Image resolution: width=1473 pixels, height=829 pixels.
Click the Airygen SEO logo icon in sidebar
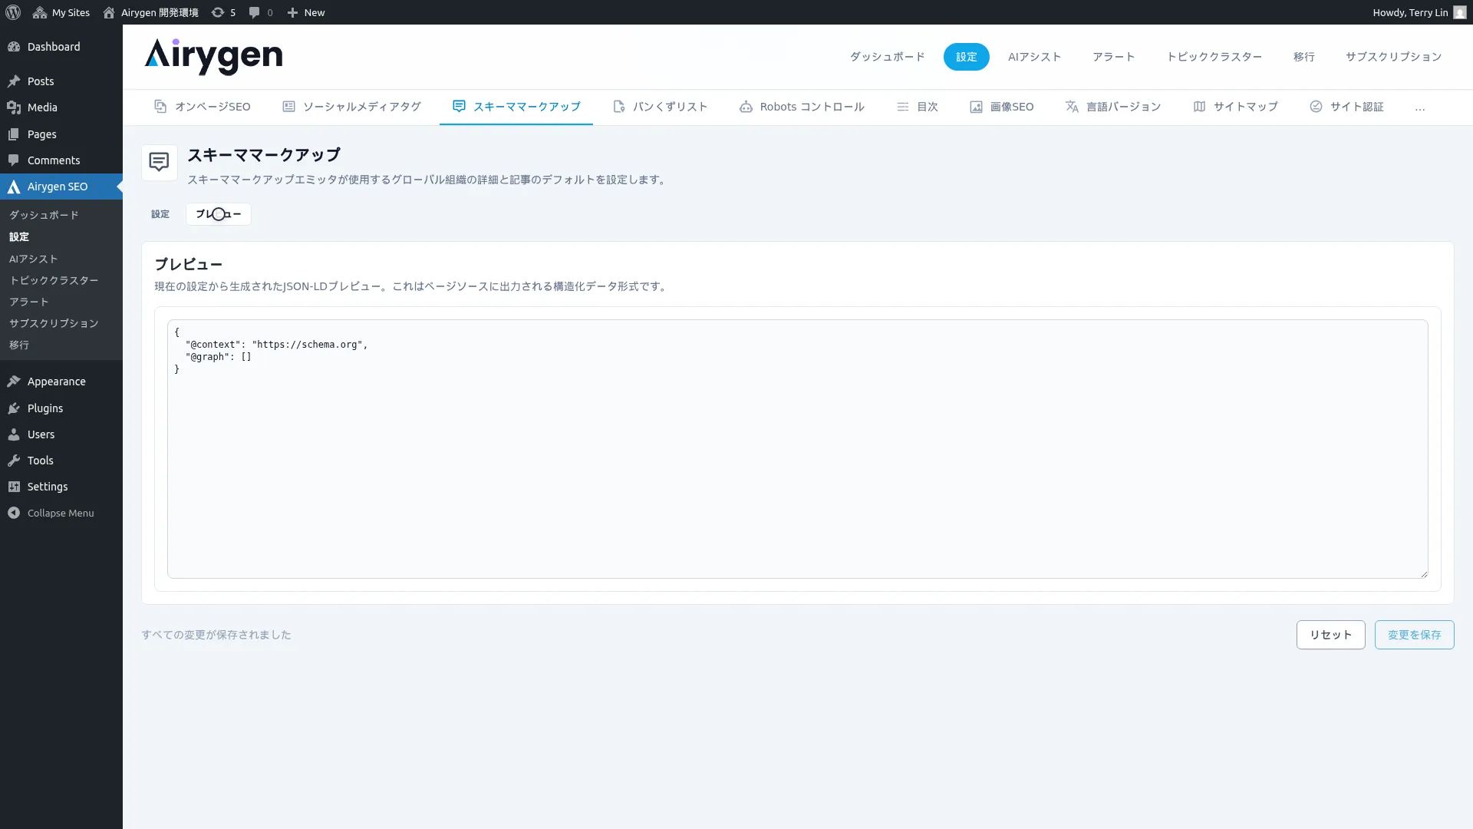tap(14, 187)
